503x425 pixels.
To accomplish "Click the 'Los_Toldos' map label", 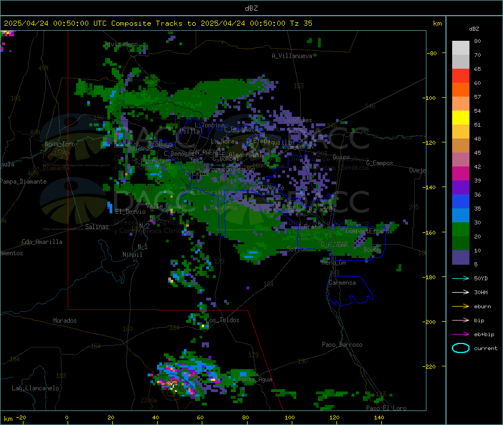I will click(x=222, y=320).
